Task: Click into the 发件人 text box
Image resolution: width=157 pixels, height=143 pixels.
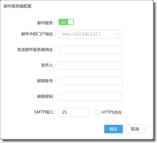Action: [90, 65]
